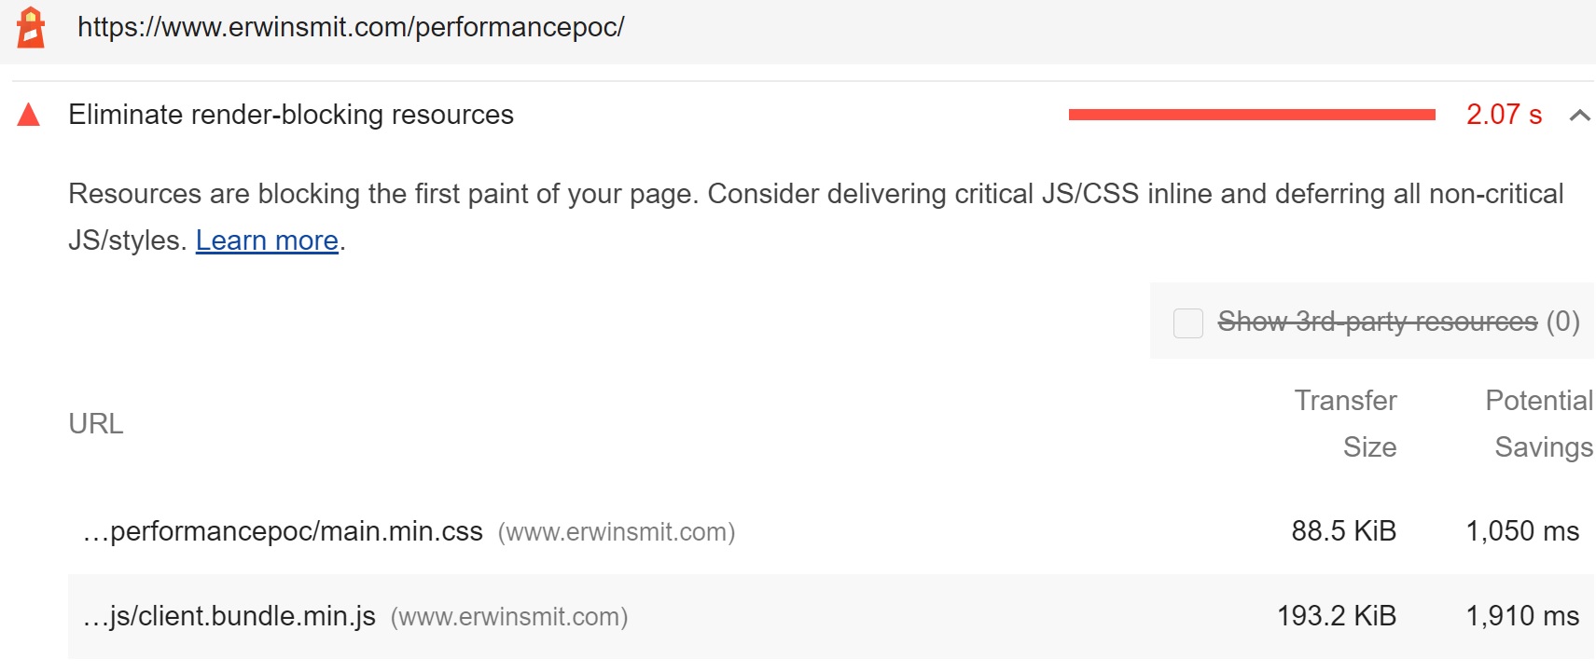Click the Transfer Size column header

tap(1345, 424)
